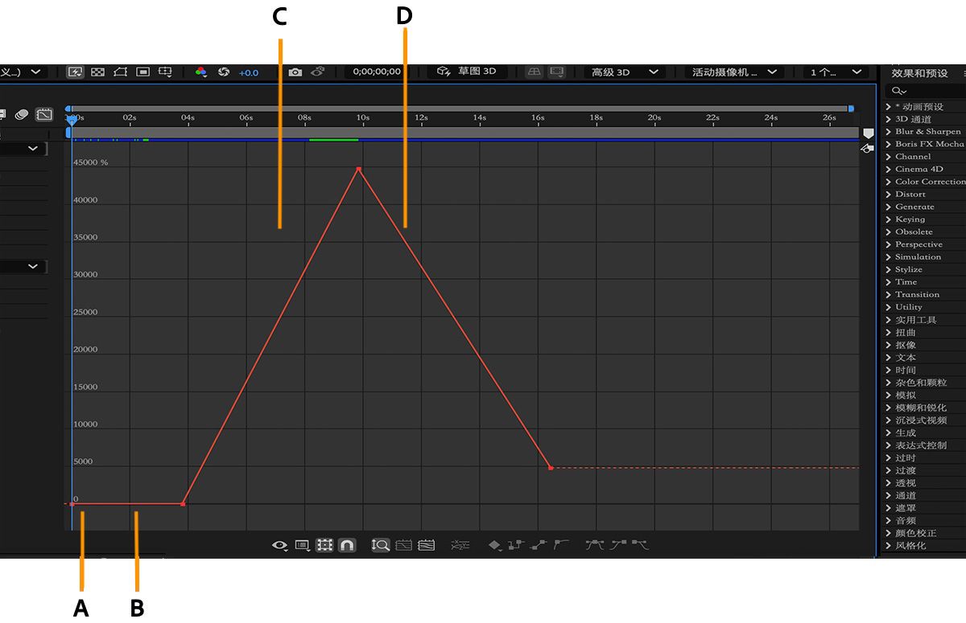
Task: Toggle Fast Previews lightning icon
Action: pyautogui.click(x=76, y=72)
